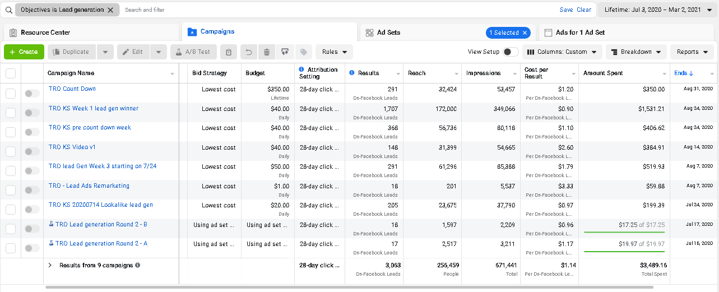Check the box for TRO Count Down
Screen dimensions: 719x292
click(x=11, y=93)
